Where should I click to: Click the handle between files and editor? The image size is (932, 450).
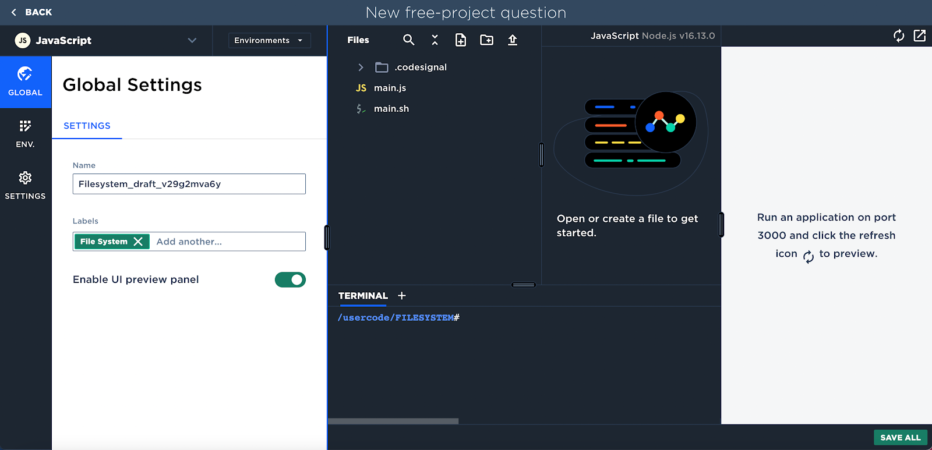pyautogui.click(x=541, y=155)
